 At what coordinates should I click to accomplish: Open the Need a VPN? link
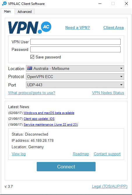[78, 27]
